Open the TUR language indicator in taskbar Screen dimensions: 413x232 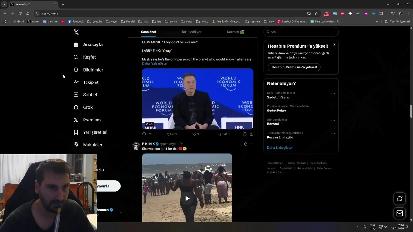pyautogui.click(x=373, y=227)
